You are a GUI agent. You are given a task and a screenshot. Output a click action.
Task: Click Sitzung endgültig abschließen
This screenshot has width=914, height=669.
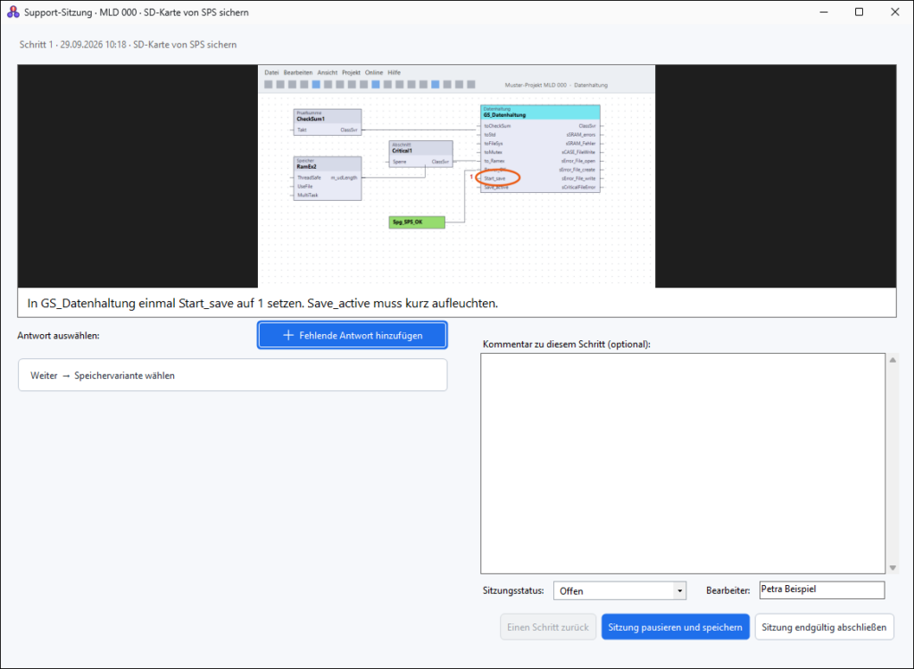[824, 627]
